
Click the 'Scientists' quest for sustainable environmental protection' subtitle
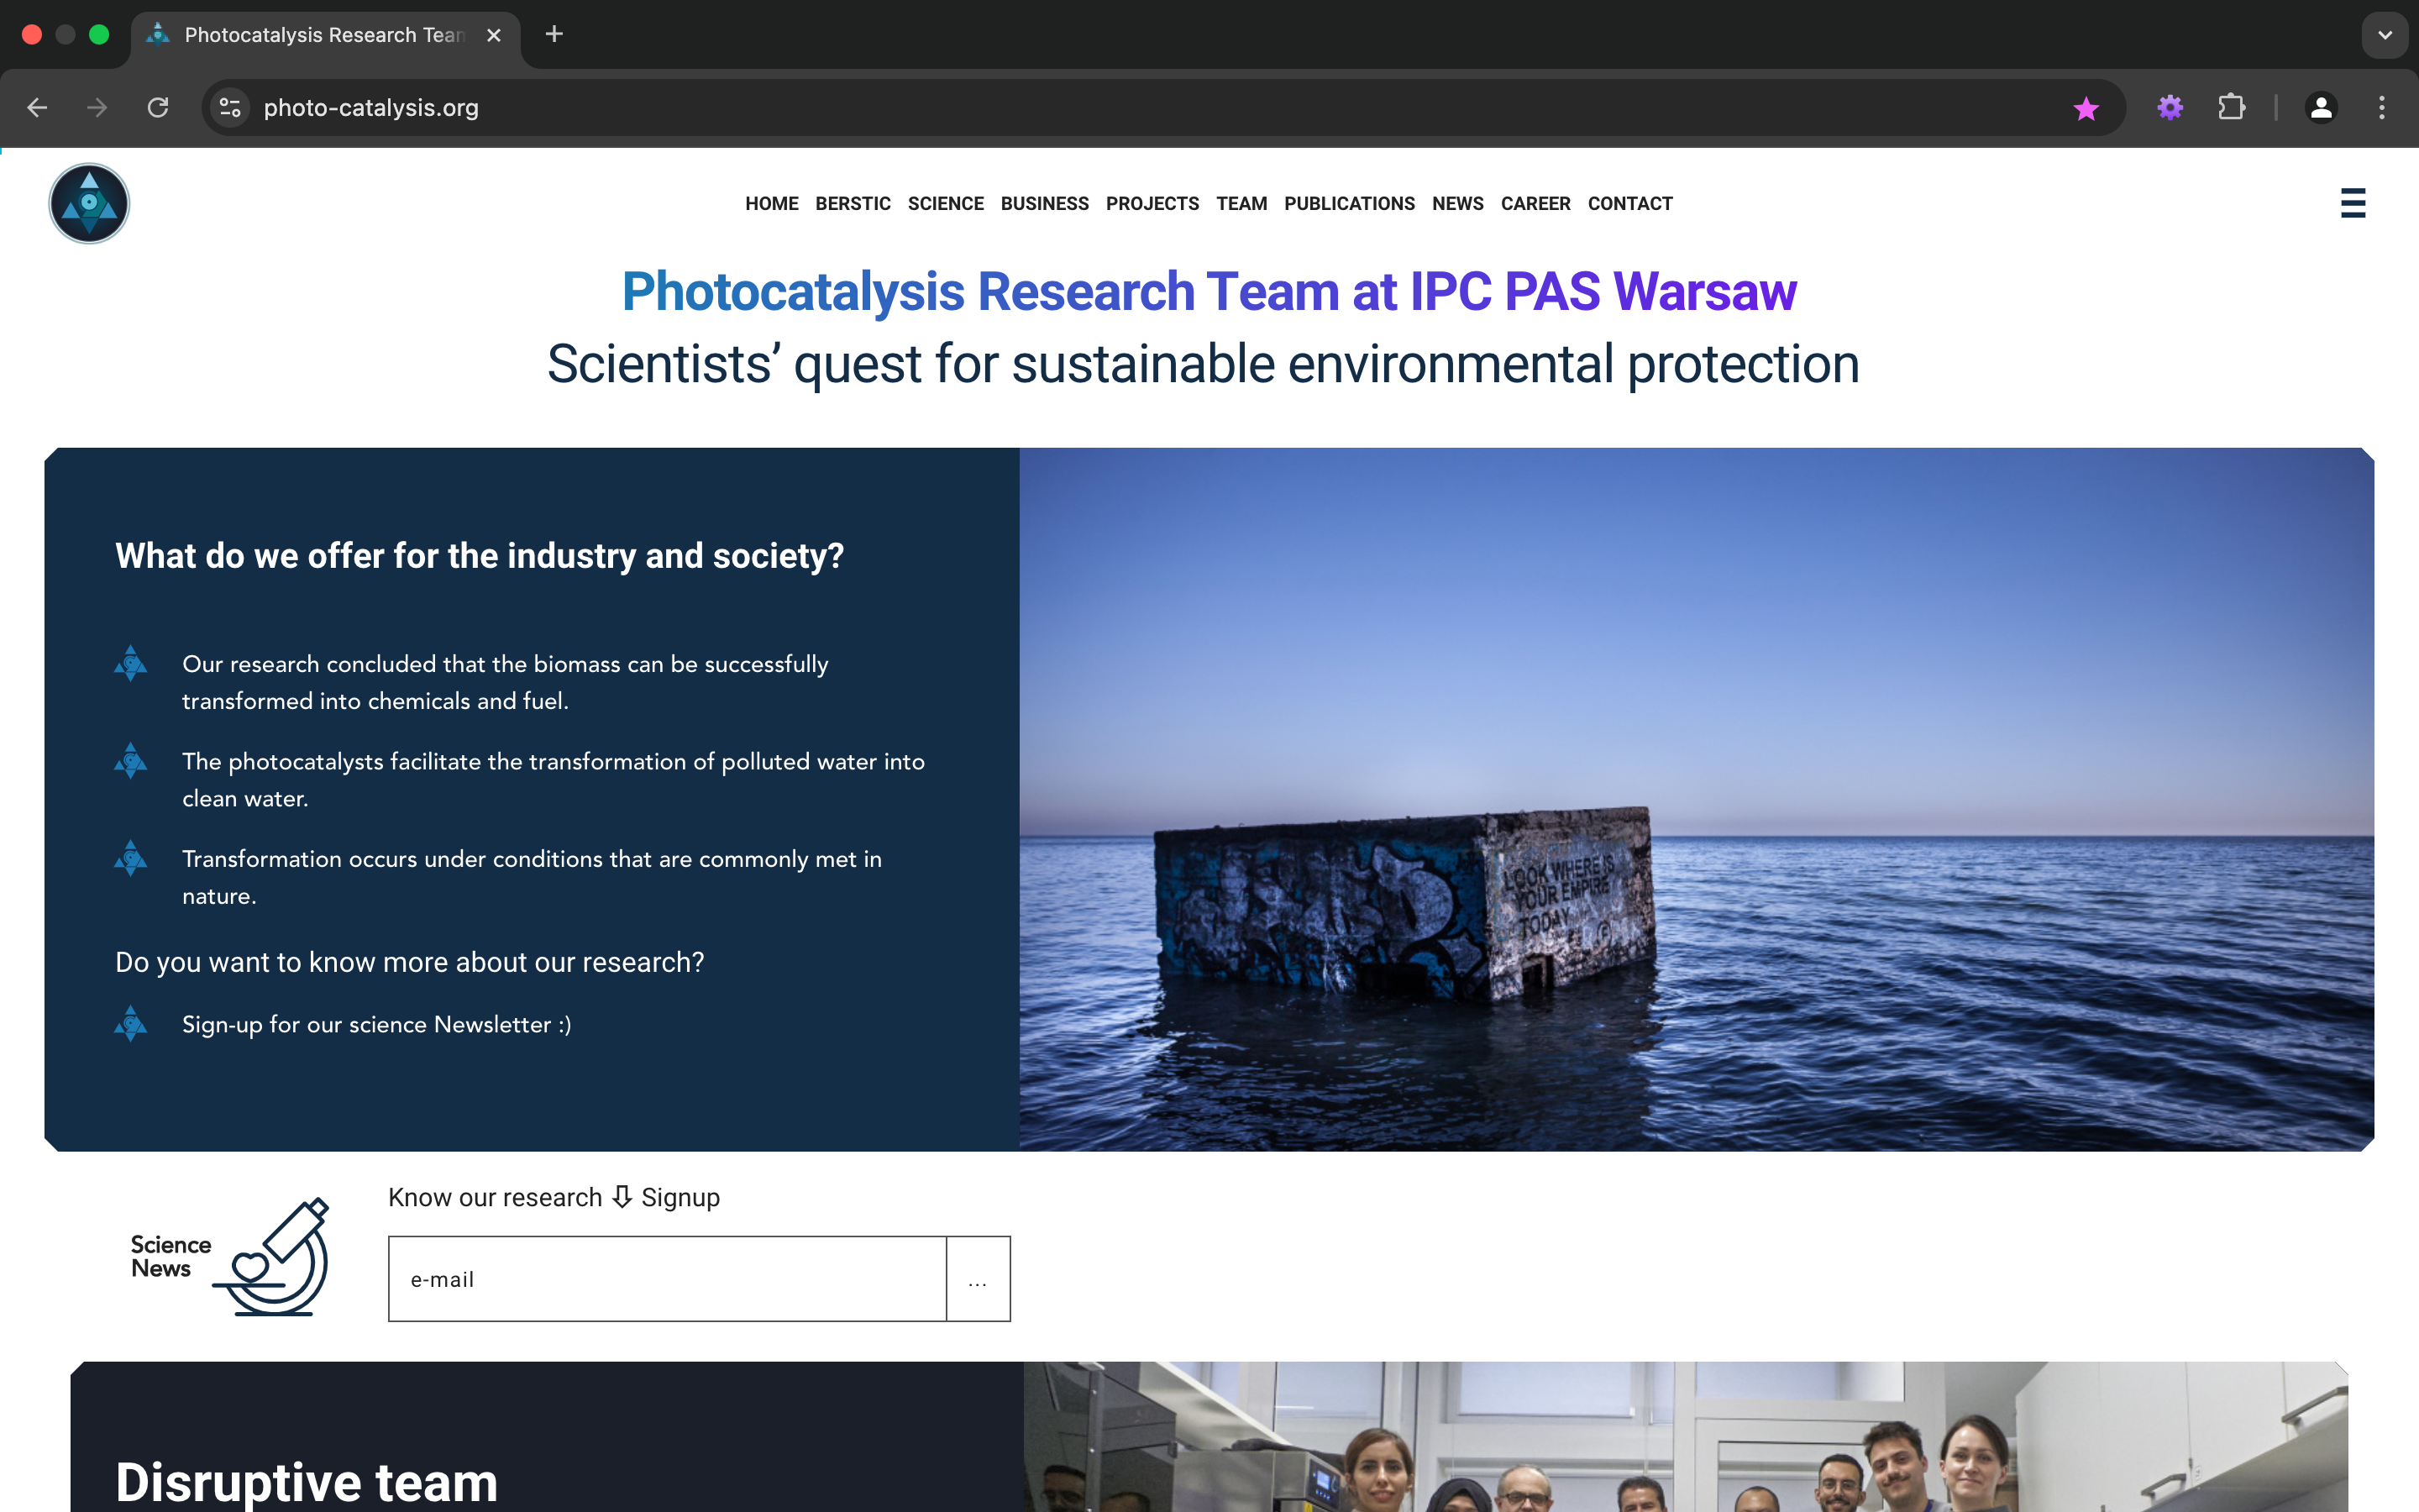(x=1204, y=363)
